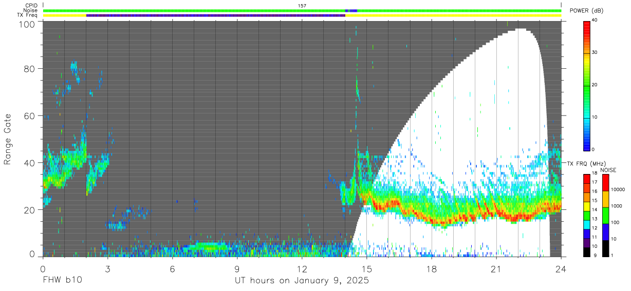Click the 24 tick on UT hours axis
This screenshot has width=631, height=291.
(561, 268)
